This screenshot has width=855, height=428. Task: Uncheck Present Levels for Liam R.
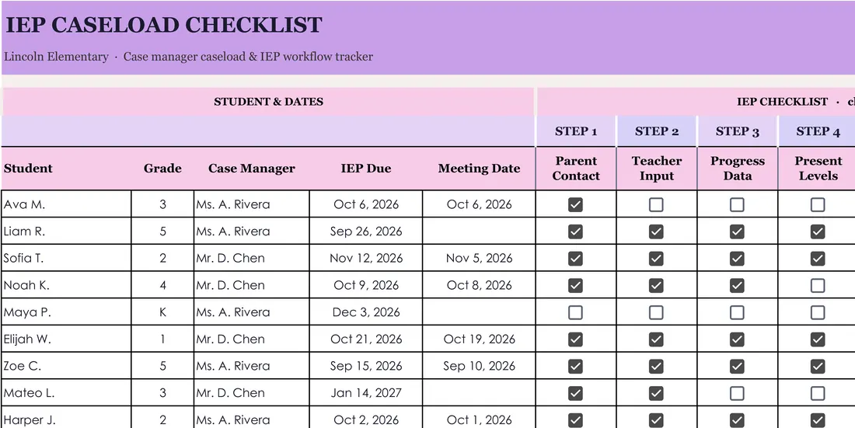818,231
